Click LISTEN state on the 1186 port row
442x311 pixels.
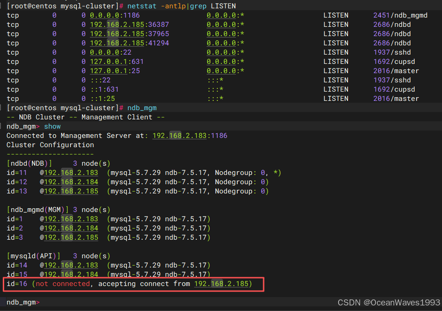336,15
